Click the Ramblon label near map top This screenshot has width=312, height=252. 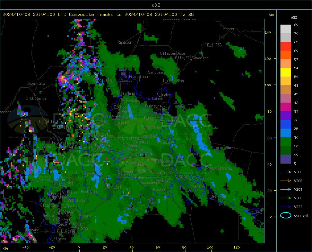pyautogui.click(x=125, y=42)
